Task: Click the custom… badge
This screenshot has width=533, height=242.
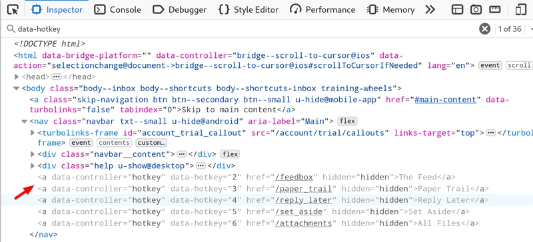Action: pyautogui.click(x=151, y=143)
